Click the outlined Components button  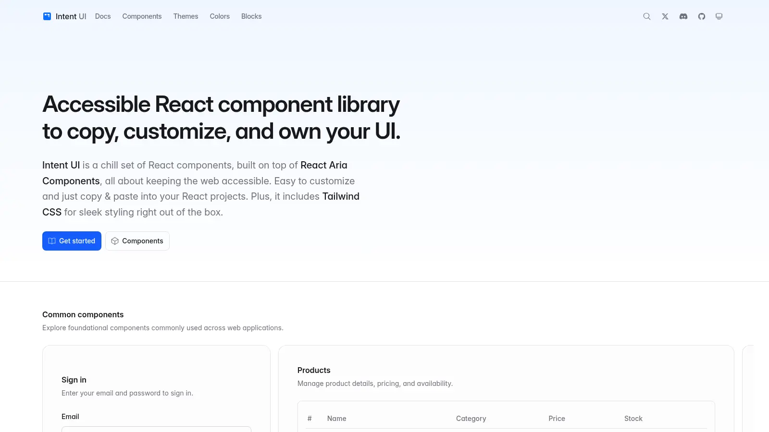pyautogui.click(x=137, y=241)
